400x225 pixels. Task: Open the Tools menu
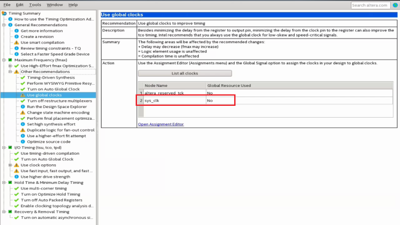(x=35, y=5)
